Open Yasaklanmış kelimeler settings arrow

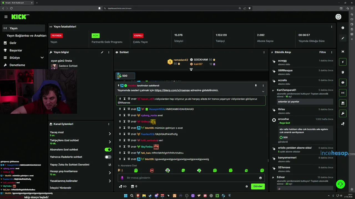110,181
